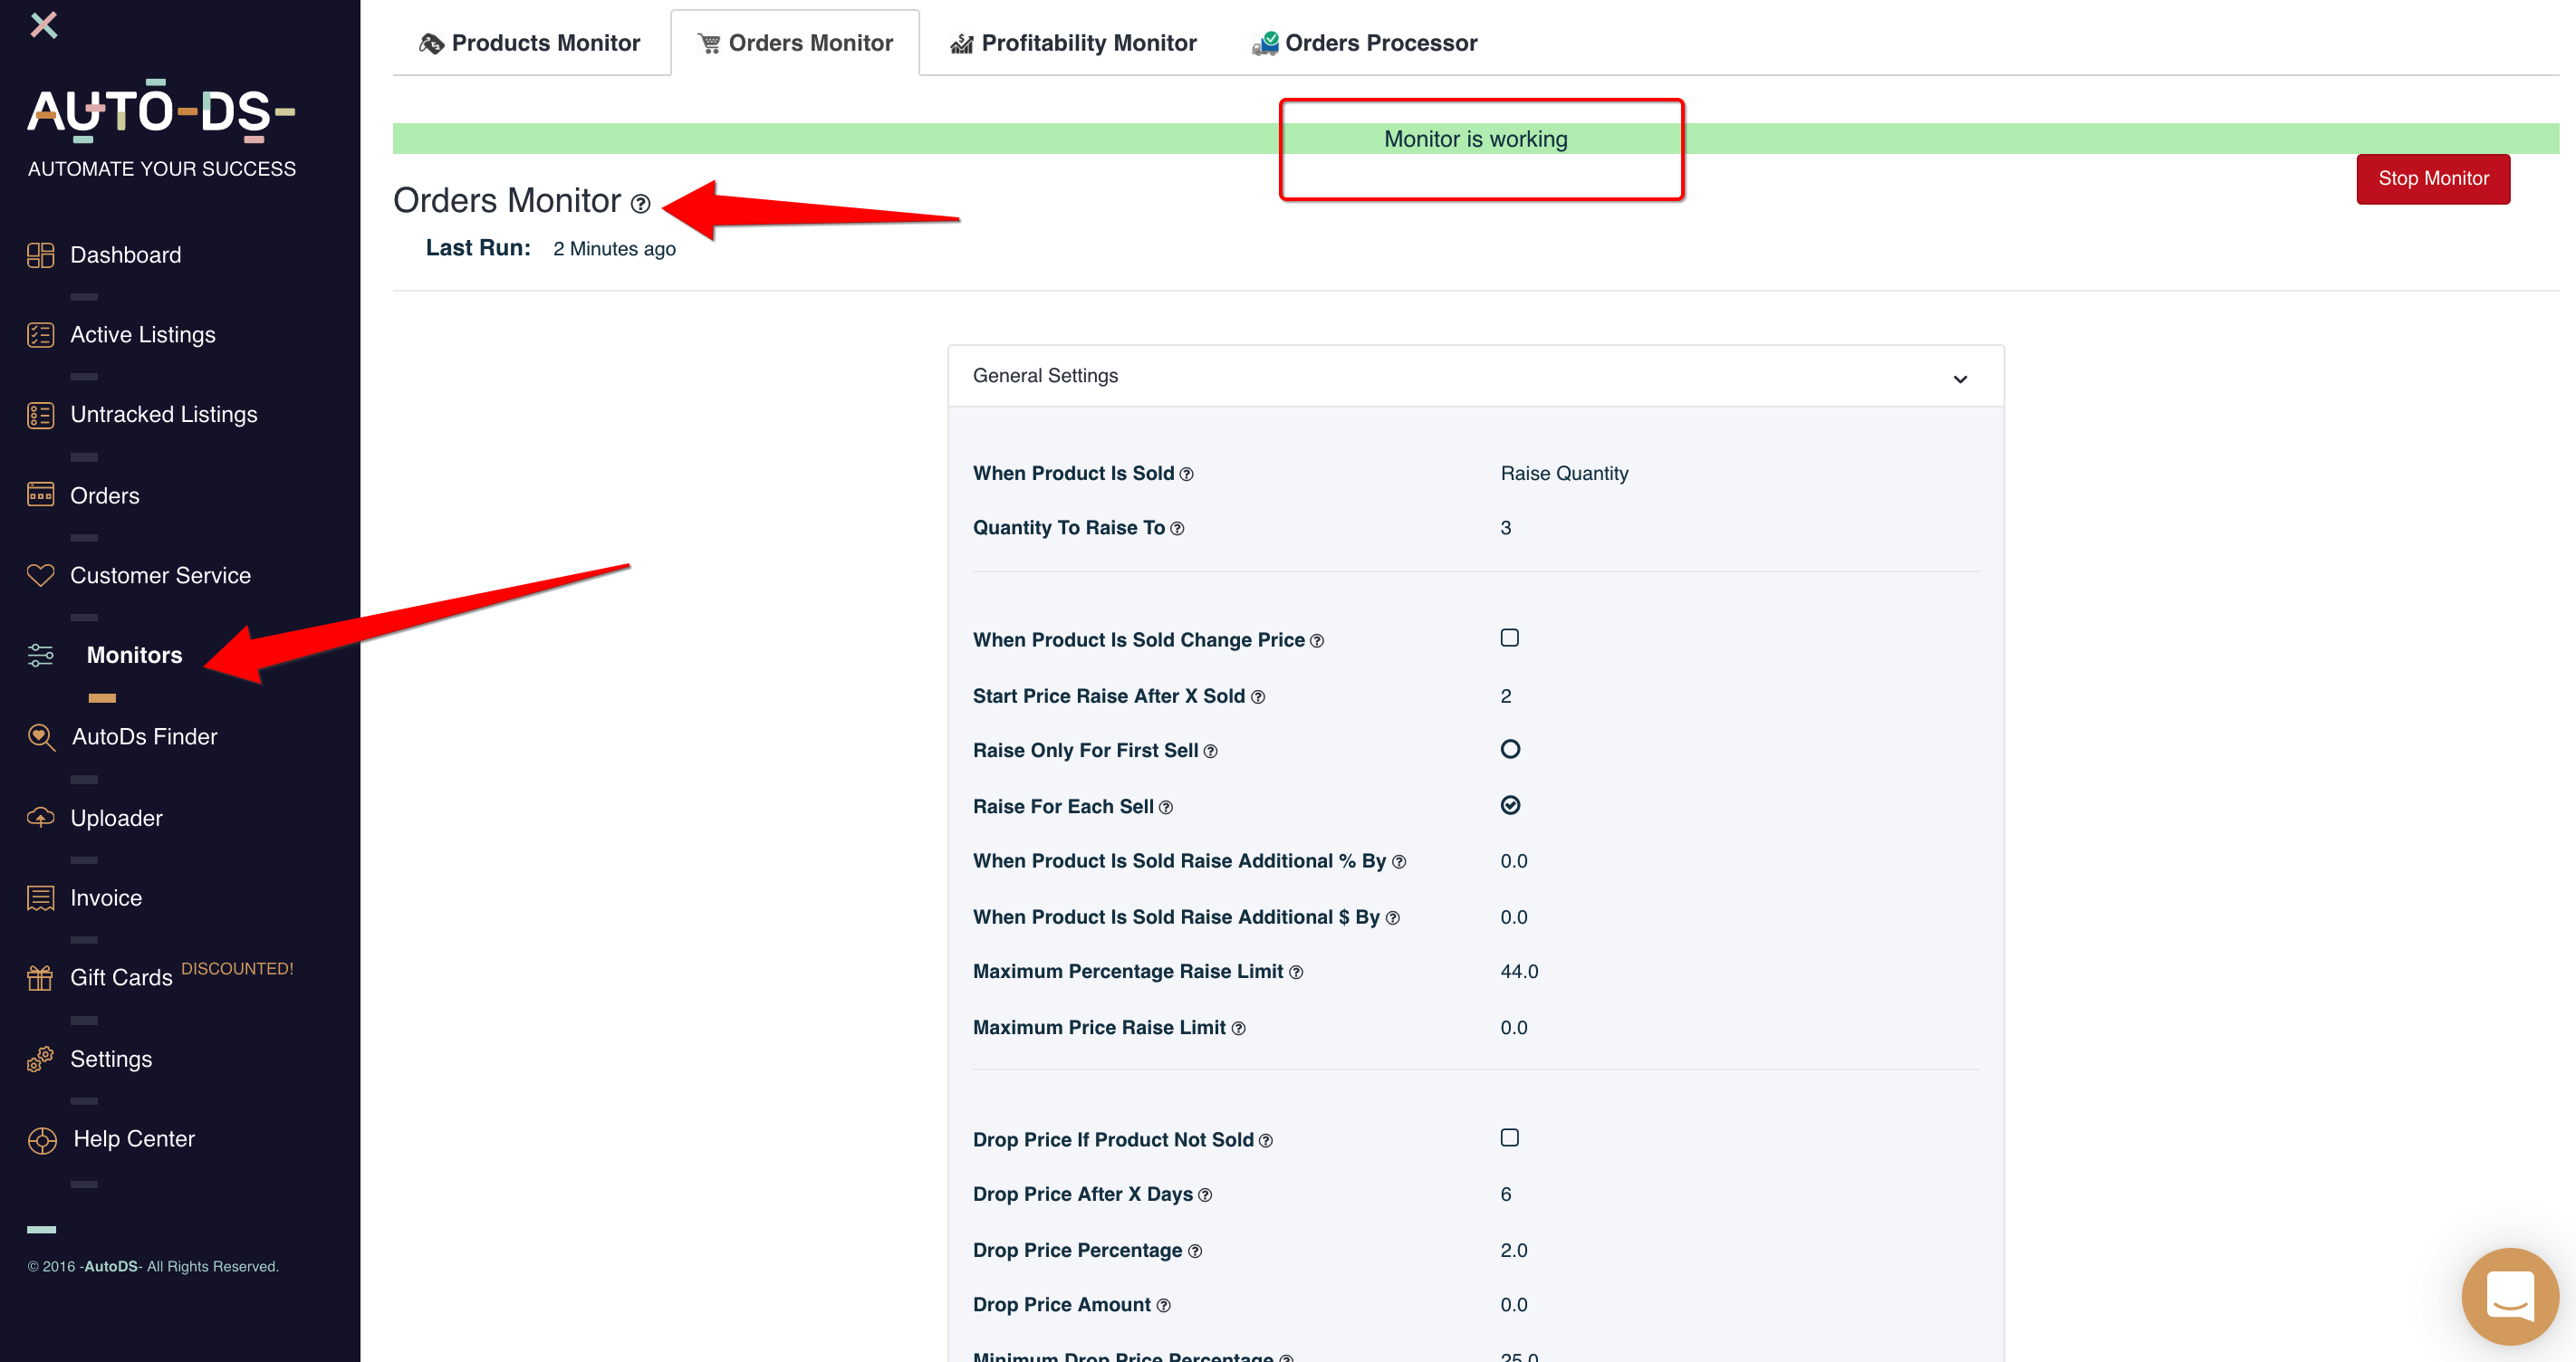The height and width of the screenshot is (1362, 2576).
Task: Click help icon for Raise Additional $ By
Action: [1393, 919]
